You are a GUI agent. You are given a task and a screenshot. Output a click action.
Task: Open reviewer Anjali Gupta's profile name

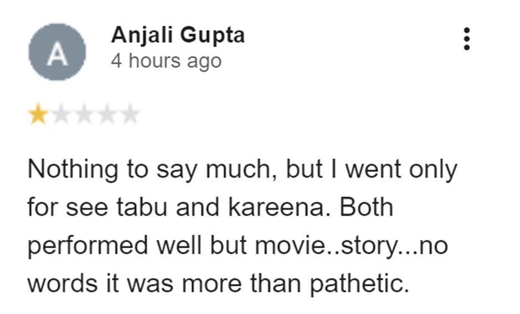pos(178,36)
